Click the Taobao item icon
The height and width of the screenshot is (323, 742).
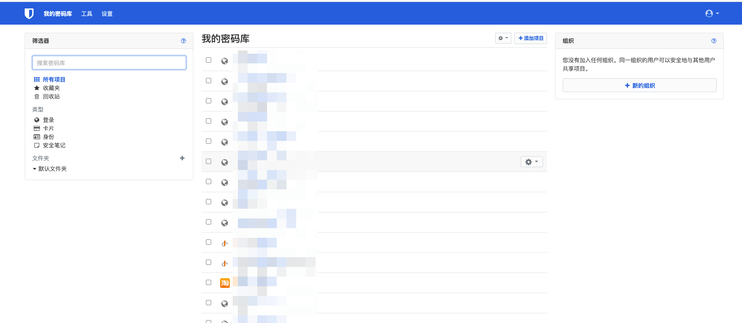[225, 283]
